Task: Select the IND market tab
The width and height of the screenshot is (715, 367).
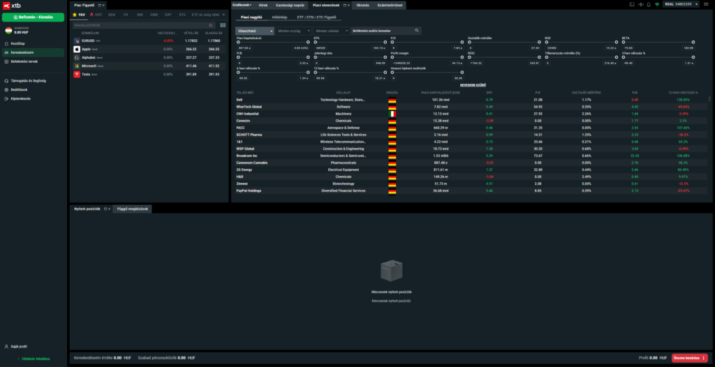Action: tap(140, 15)
